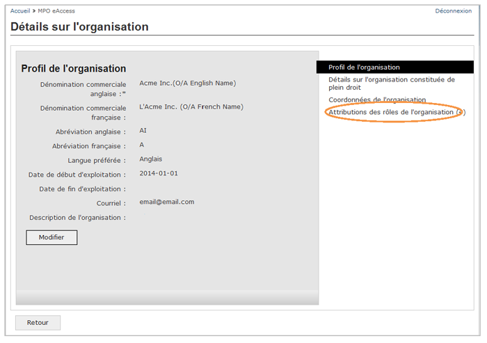Click the Accueil breadcrumb link
This screenshot has width=487, height=343.
click(x=20, y=11)
